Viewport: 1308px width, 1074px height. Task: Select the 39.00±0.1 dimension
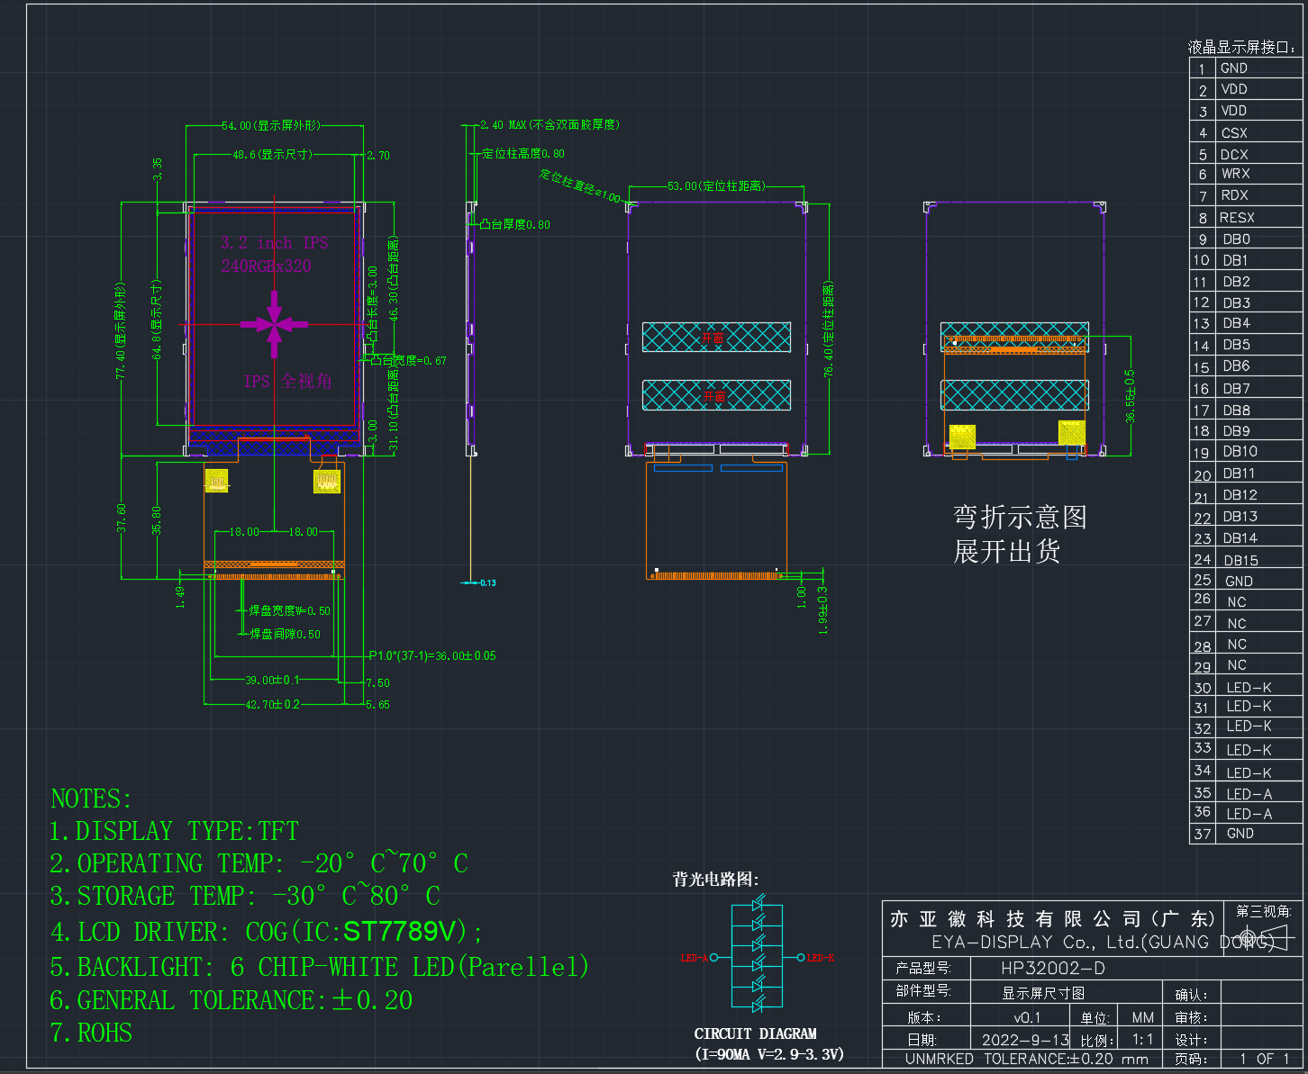272,680
